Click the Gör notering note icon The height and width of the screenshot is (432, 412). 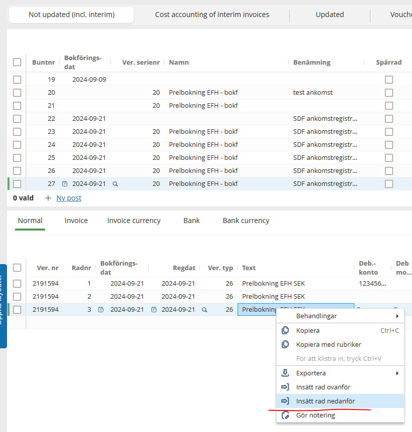coord(285,415)
